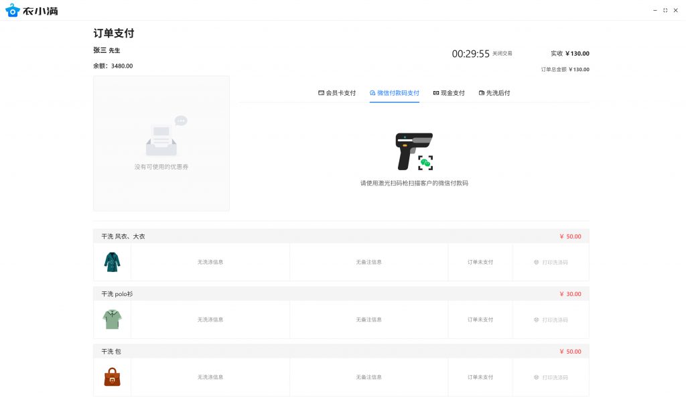
Task: Select the 微信付款码支付 tab
Action: 394,93
